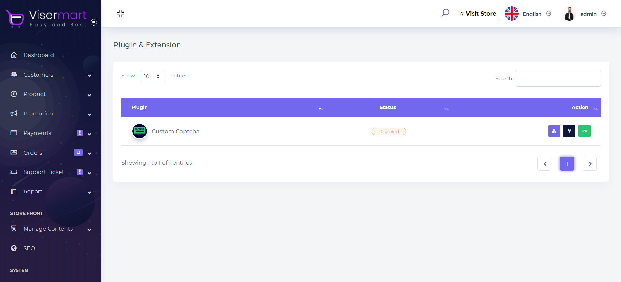Toggle the sidebar pin radio button
621x282 pixels.
tap(94, 22)
